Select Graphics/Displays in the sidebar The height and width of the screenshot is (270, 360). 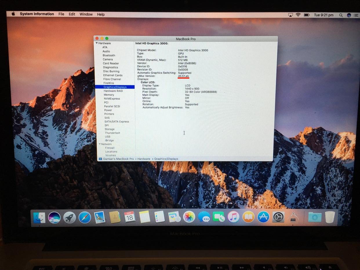click(115, 87)
